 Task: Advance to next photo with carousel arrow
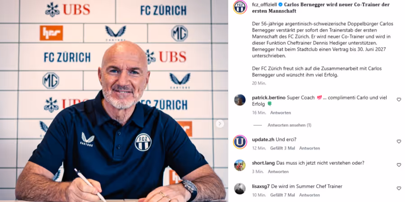click(220, 124)
